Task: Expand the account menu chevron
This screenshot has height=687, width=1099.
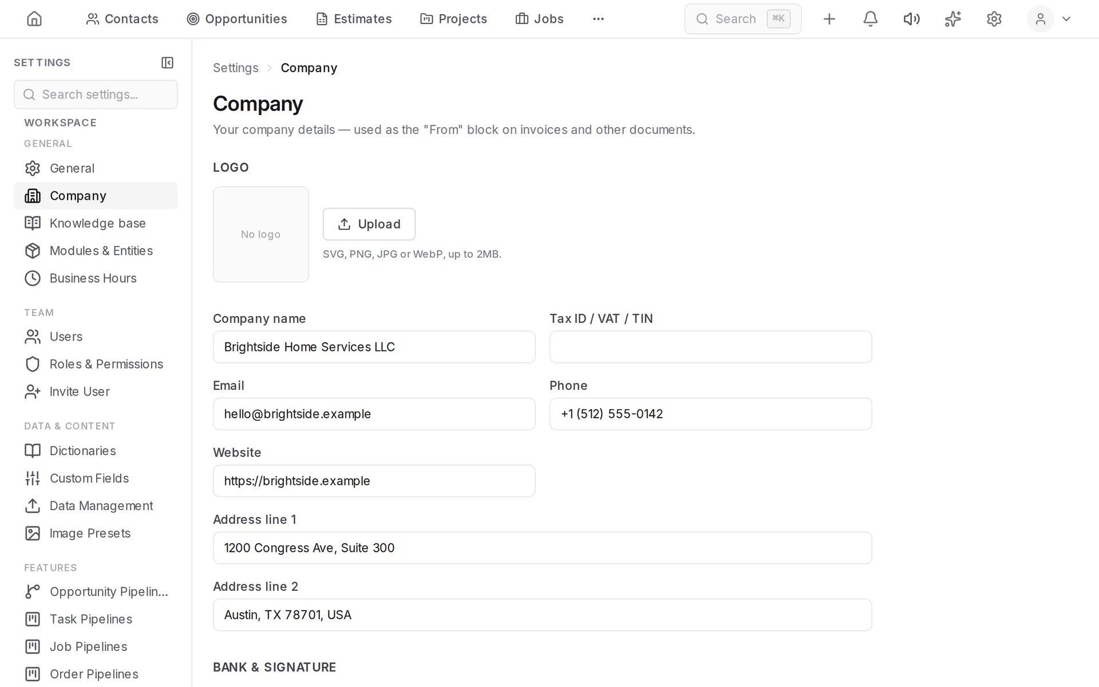Action: coord(1066,19)
